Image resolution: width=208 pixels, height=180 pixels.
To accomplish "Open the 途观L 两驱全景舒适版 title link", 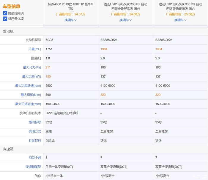I will [125, 7].
